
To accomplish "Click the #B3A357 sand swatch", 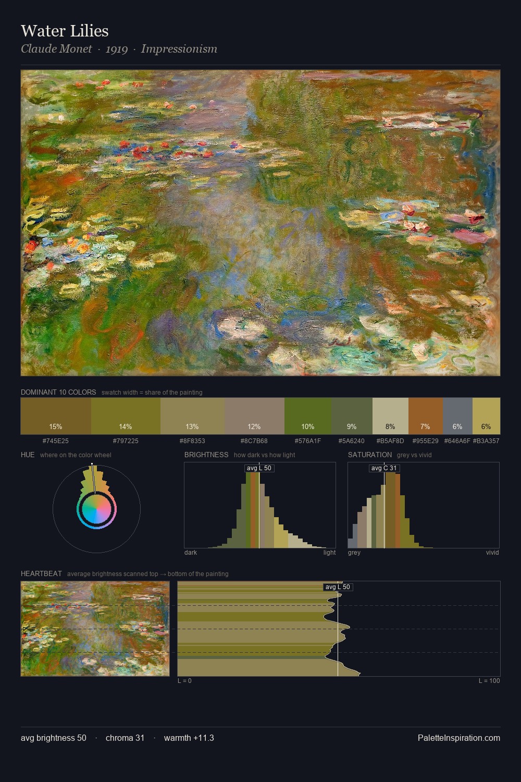I will coord(486,416).
